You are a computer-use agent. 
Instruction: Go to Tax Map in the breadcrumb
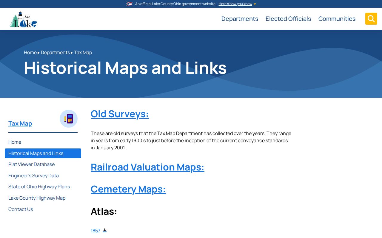[83, 52]
